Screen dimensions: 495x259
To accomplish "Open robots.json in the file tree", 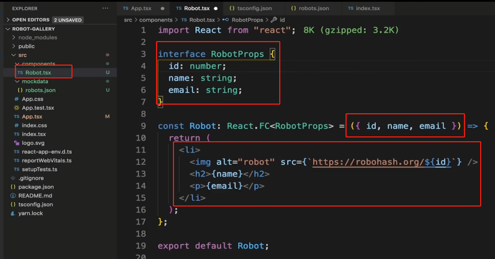I will point(40,90).
